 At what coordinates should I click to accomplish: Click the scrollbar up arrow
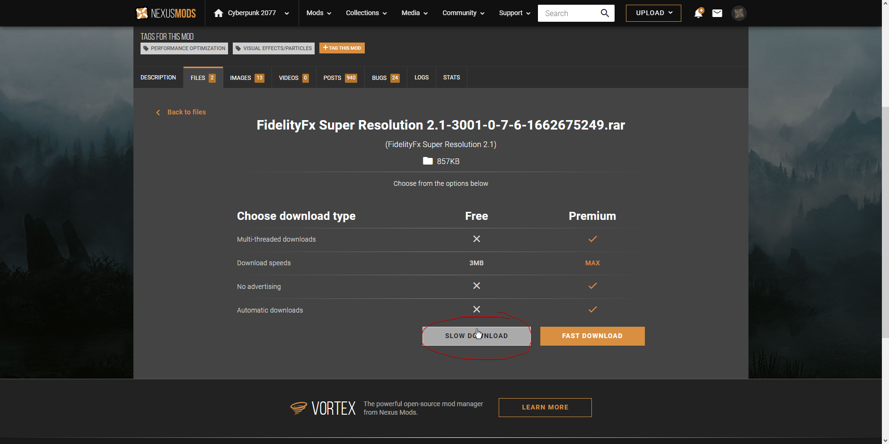[885, 4]
